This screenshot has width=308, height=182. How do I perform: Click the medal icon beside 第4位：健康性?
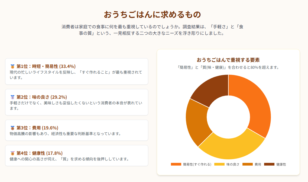[12, 153]
